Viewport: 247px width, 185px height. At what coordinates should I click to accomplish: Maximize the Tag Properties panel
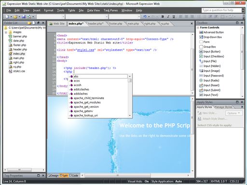click(38, 175)
